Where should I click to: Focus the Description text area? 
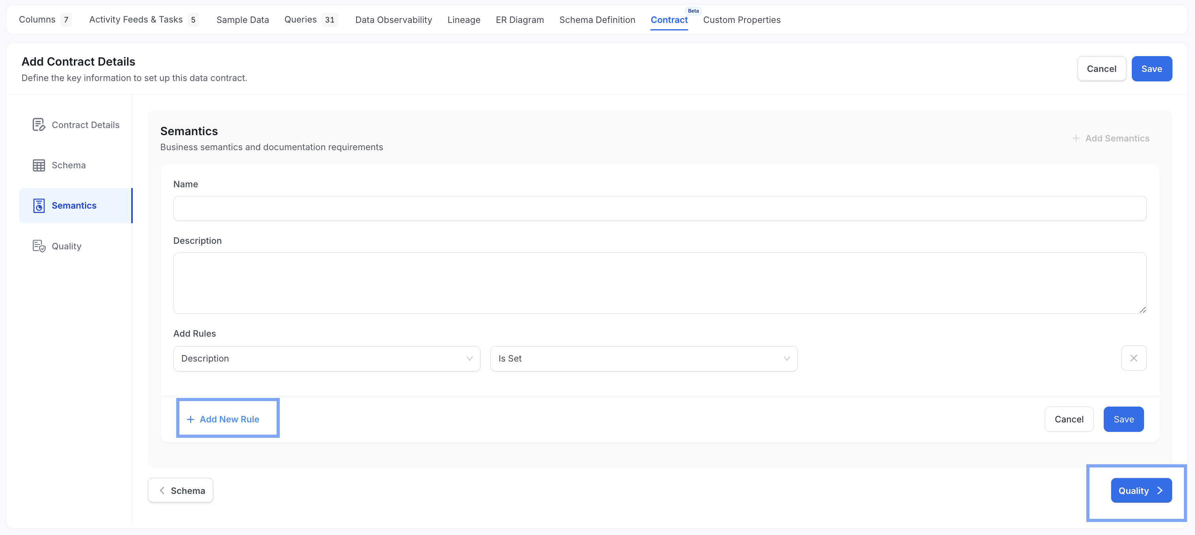pos(660,283)
